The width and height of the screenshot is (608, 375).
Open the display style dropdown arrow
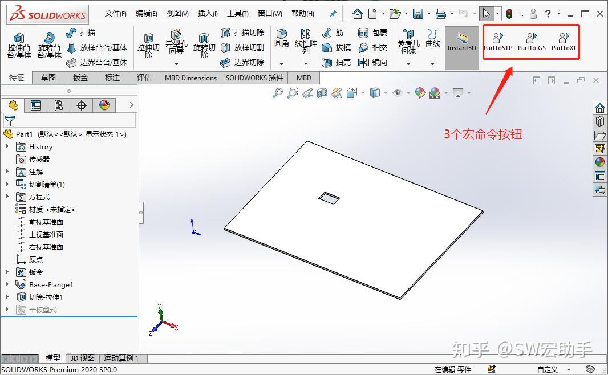coord(386,93)
